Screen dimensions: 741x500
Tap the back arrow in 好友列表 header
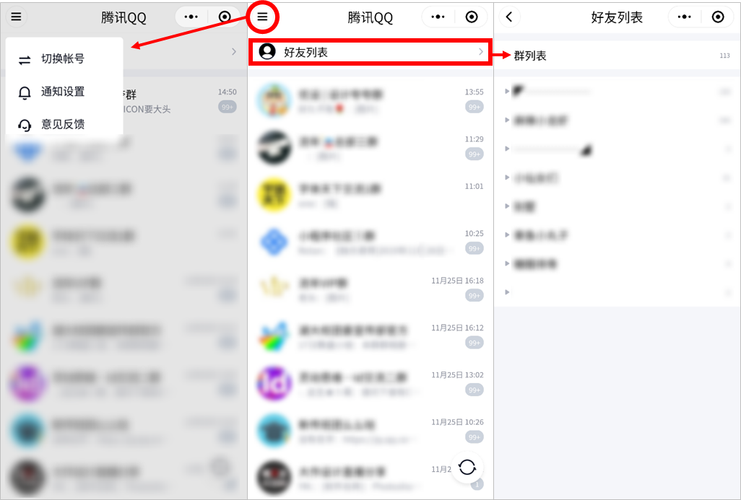[509, 17]
